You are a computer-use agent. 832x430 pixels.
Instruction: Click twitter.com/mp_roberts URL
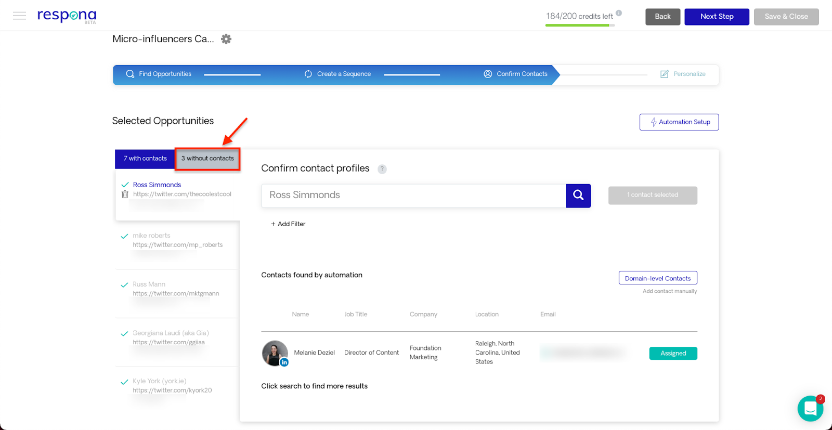(177, 245)
